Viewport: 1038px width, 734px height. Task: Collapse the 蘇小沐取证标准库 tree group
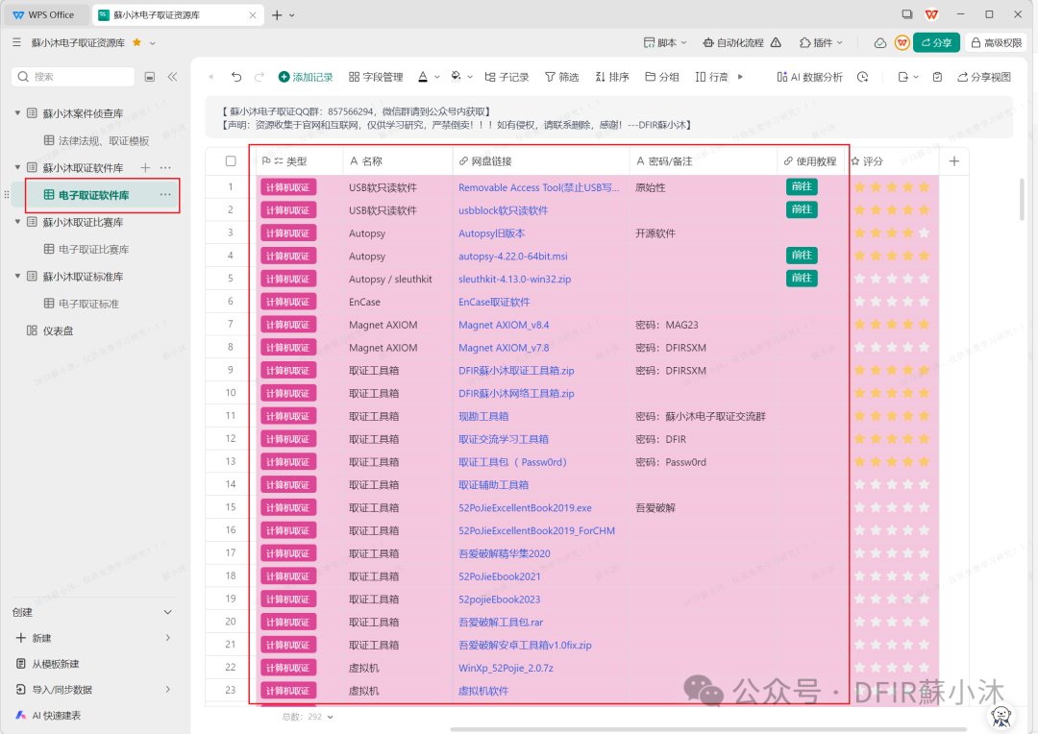pyautogui.click(x=17, y=276)
